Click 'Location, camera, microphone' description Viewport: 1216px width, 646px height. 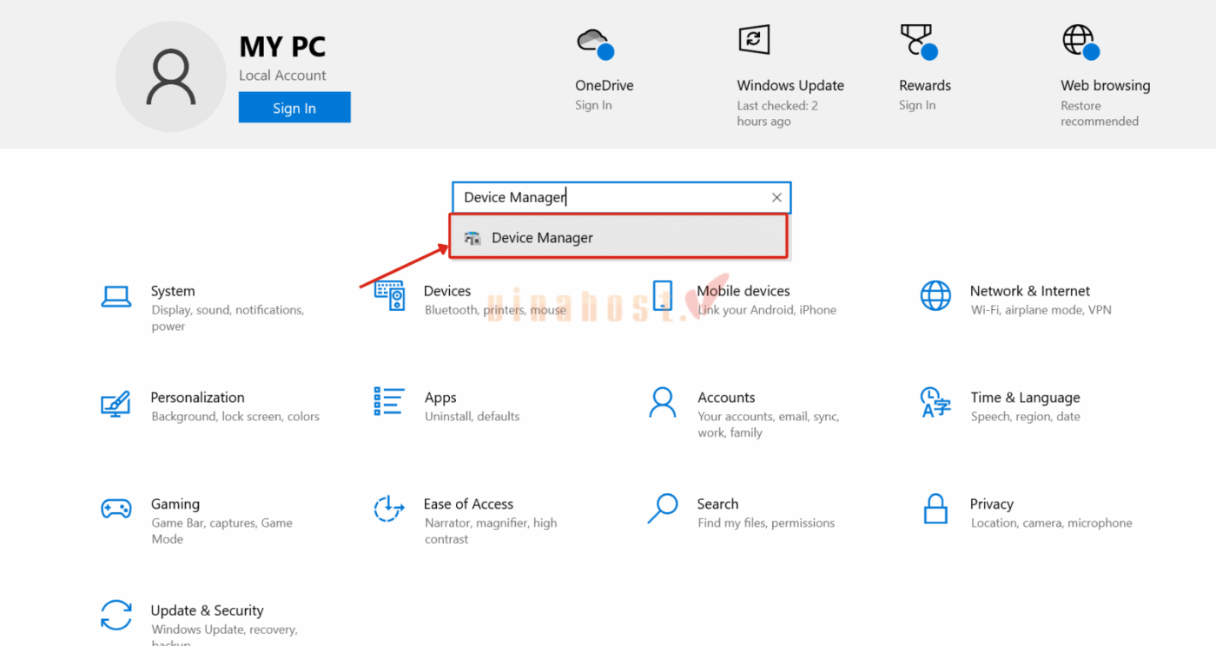[x=1052, y=523]
